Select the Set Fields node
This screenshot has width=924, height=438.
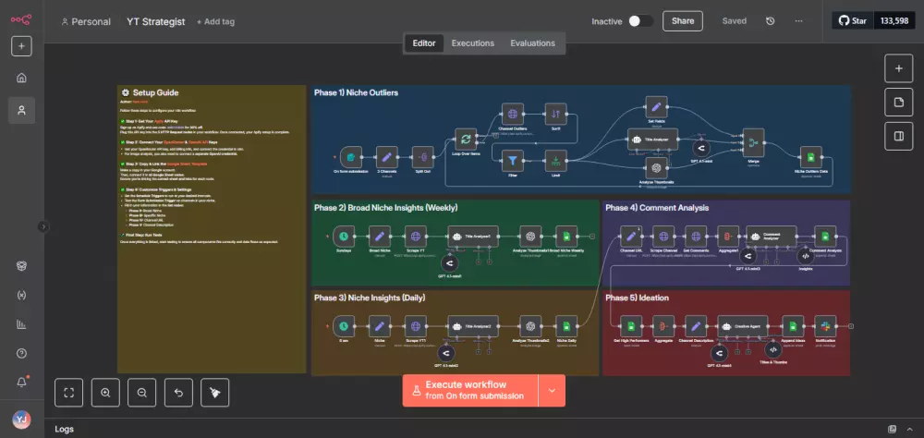(x=656, y=106)
